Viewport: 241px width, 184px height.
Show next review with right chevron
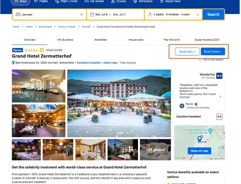pyautogui.click(x=220, y=96)
